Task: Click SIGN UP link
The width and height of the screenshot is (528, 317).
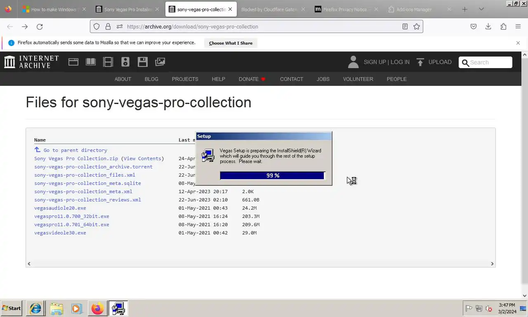Action: pos(375,62)
